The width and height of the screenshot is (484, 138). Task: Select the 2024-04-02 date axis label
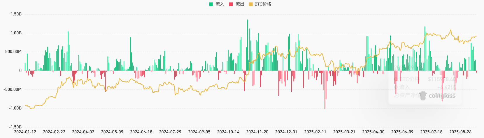[83, 132]
